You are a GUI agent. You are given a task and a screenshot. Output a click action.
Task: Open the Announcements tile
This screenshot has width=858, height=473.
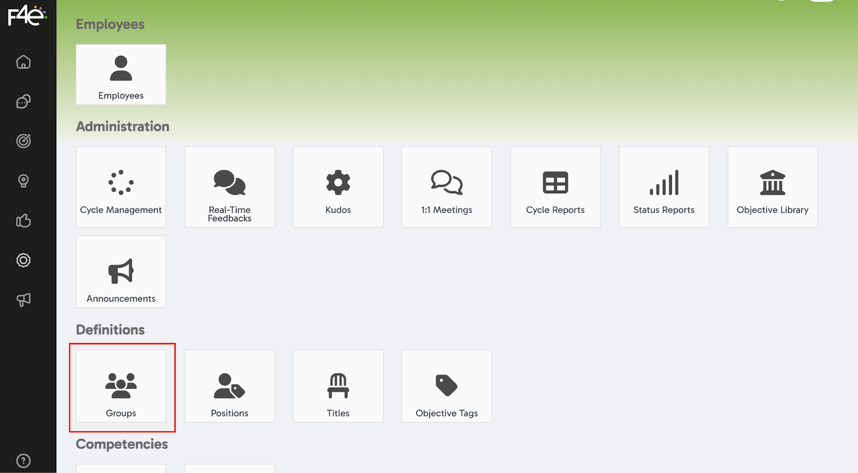121,272
